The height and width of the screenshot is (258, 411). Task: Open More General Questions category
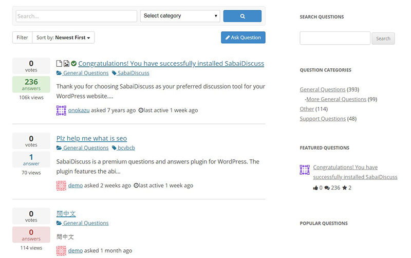336,99
